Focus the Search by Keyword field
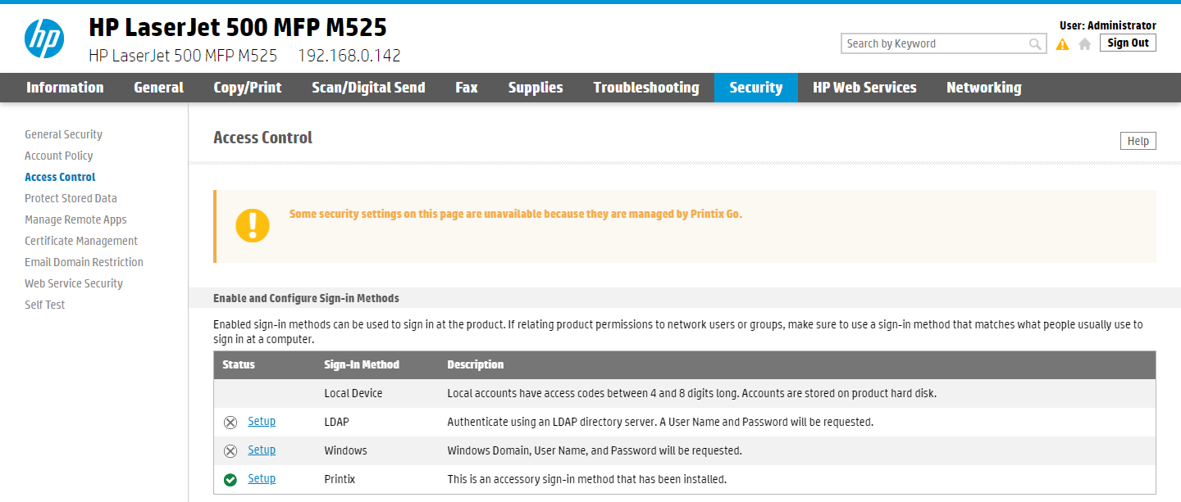This screenshot has height=502, width=1181. tap(935, 44)
